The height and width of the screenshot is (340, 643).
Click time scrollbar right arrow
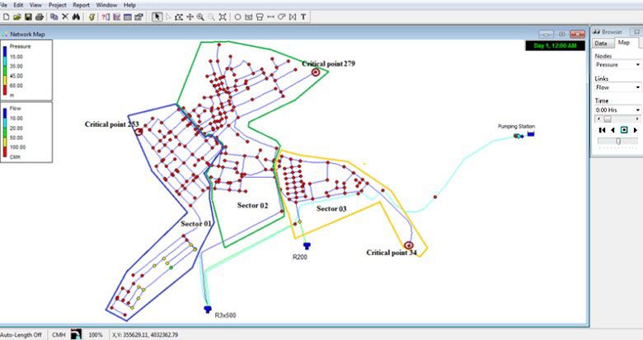637,119
